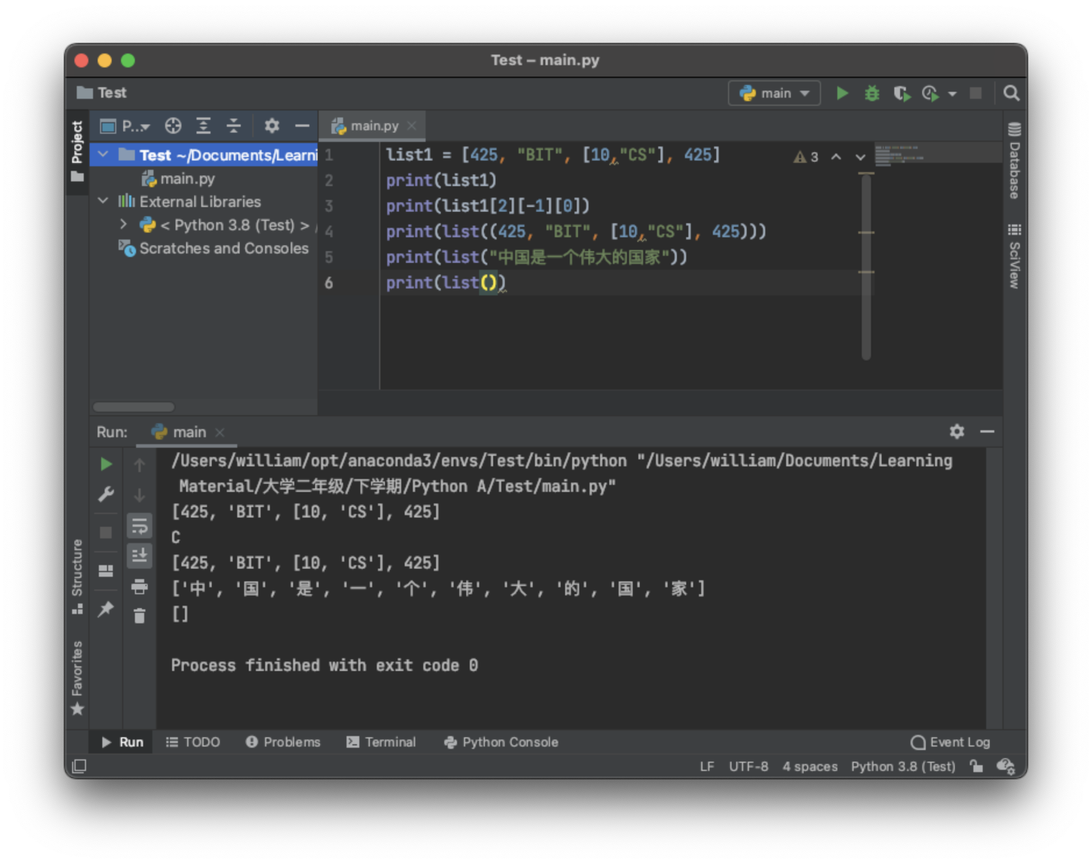Open the Run bottom tool tab
This screenshot has width=1092, height=864.
tap(122, 742)
